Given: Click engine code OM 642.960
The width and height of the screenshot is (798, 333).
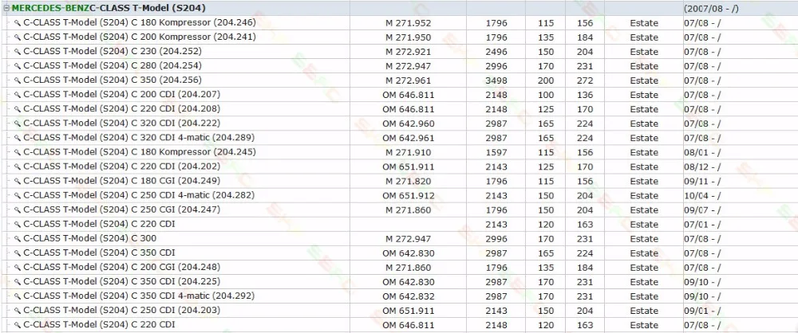Looking at the screenshot, I should pyautogui.click(x=408, y=124).
